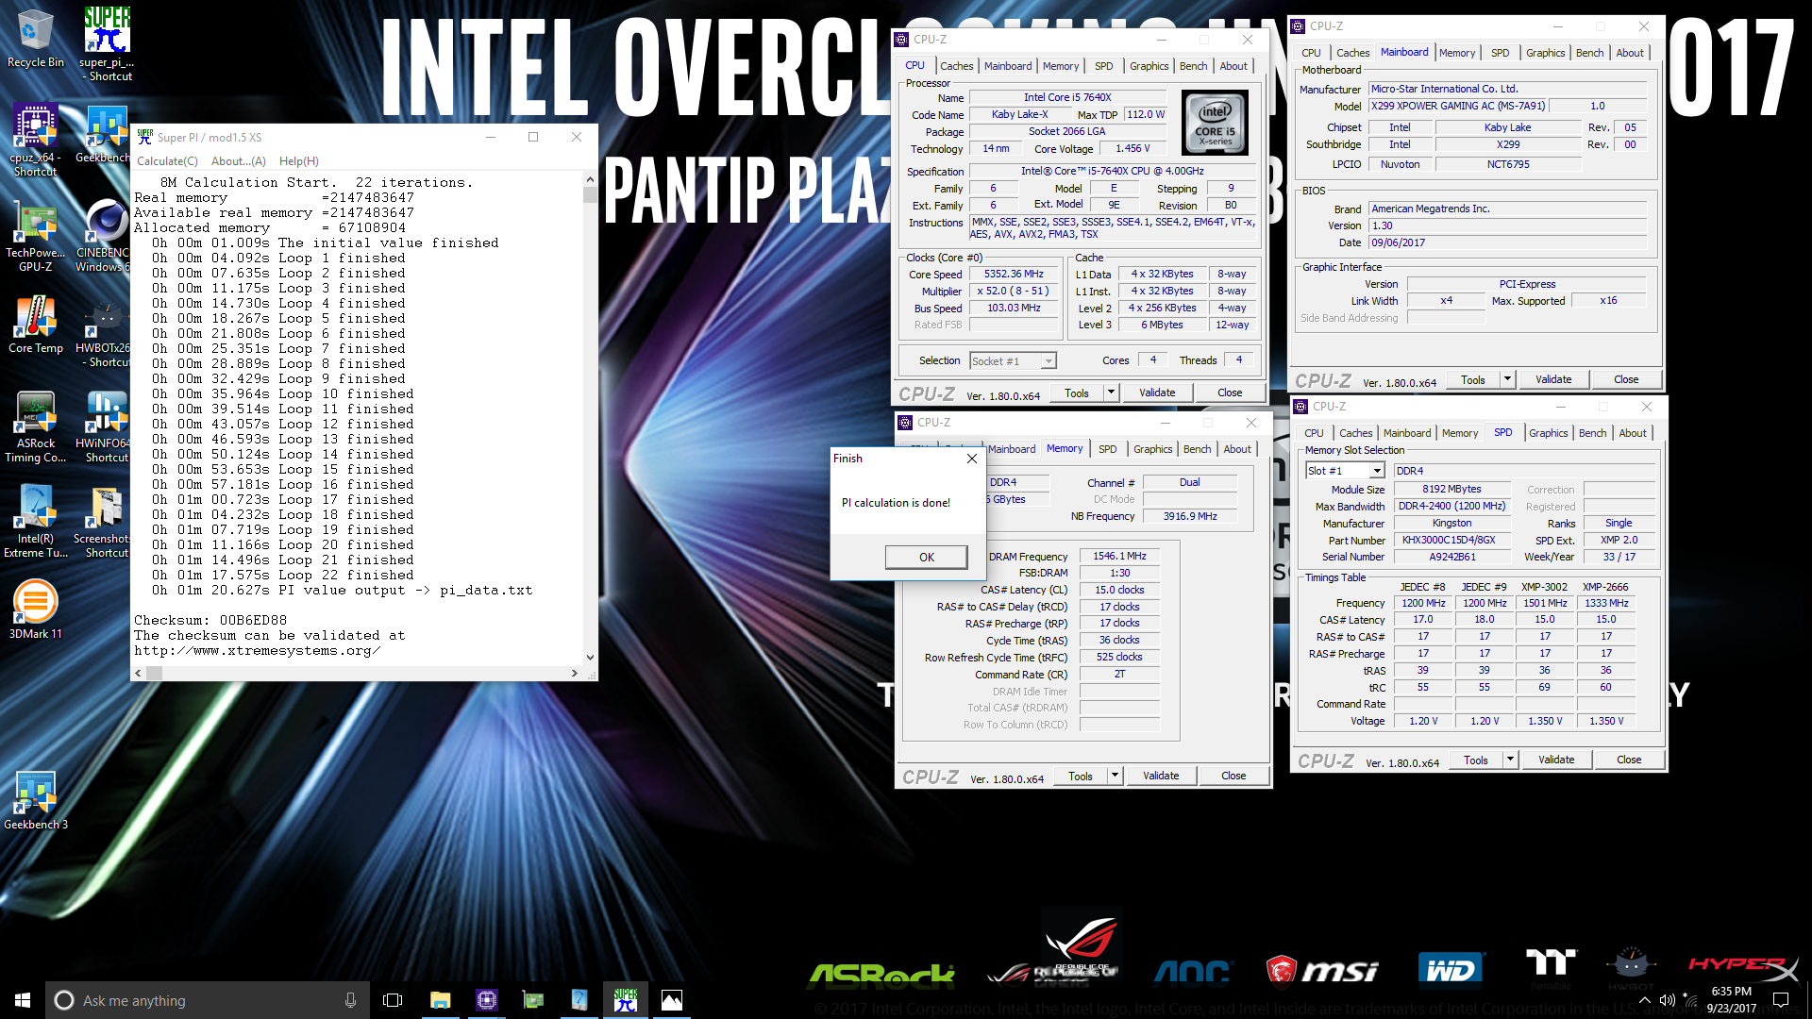Open the Help(H) menu in Super PI
Image resolution: width=1812 pixels, height=1019 pixels.
coord(299,161)
